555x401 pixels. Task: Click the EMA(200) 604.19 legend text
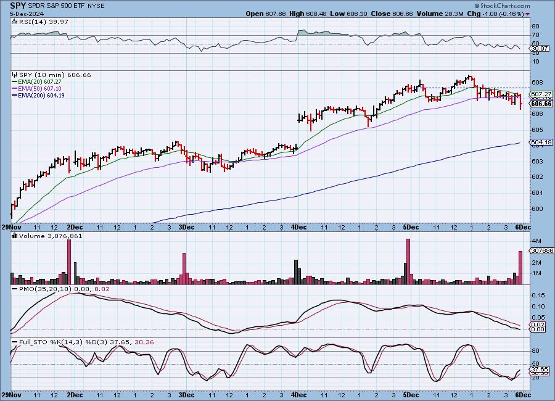point(41,95)
